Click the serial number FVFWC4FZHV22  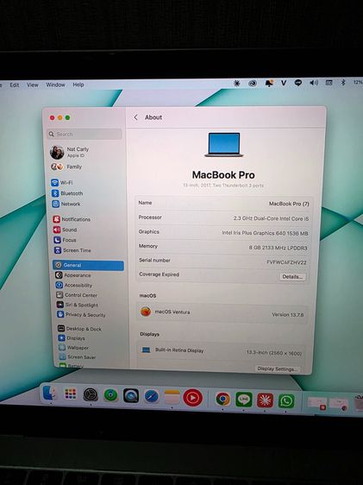tap(286, 262)
